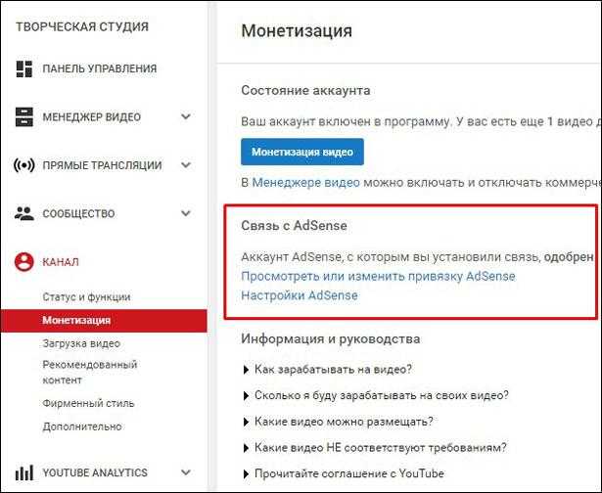Screen dimensions: 602x493
Task: Open Дополнительно submenu item
Action: (x=82, y=426)
